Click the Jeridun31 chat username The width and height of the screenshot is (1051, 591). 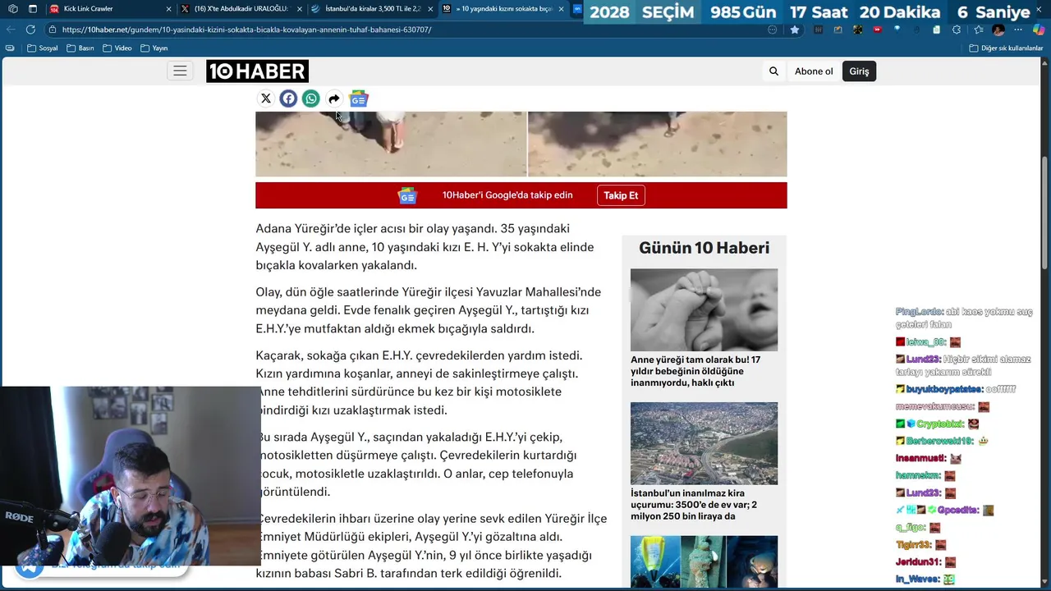tap(919, 562)
